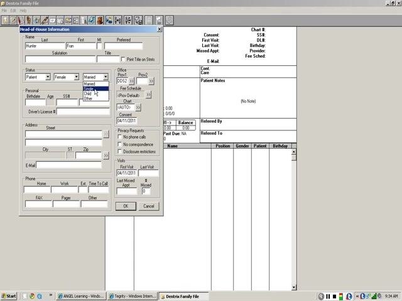Click the quill pen toolbar icon
Screen dimensions: 402x301
[x=45, y=20]
